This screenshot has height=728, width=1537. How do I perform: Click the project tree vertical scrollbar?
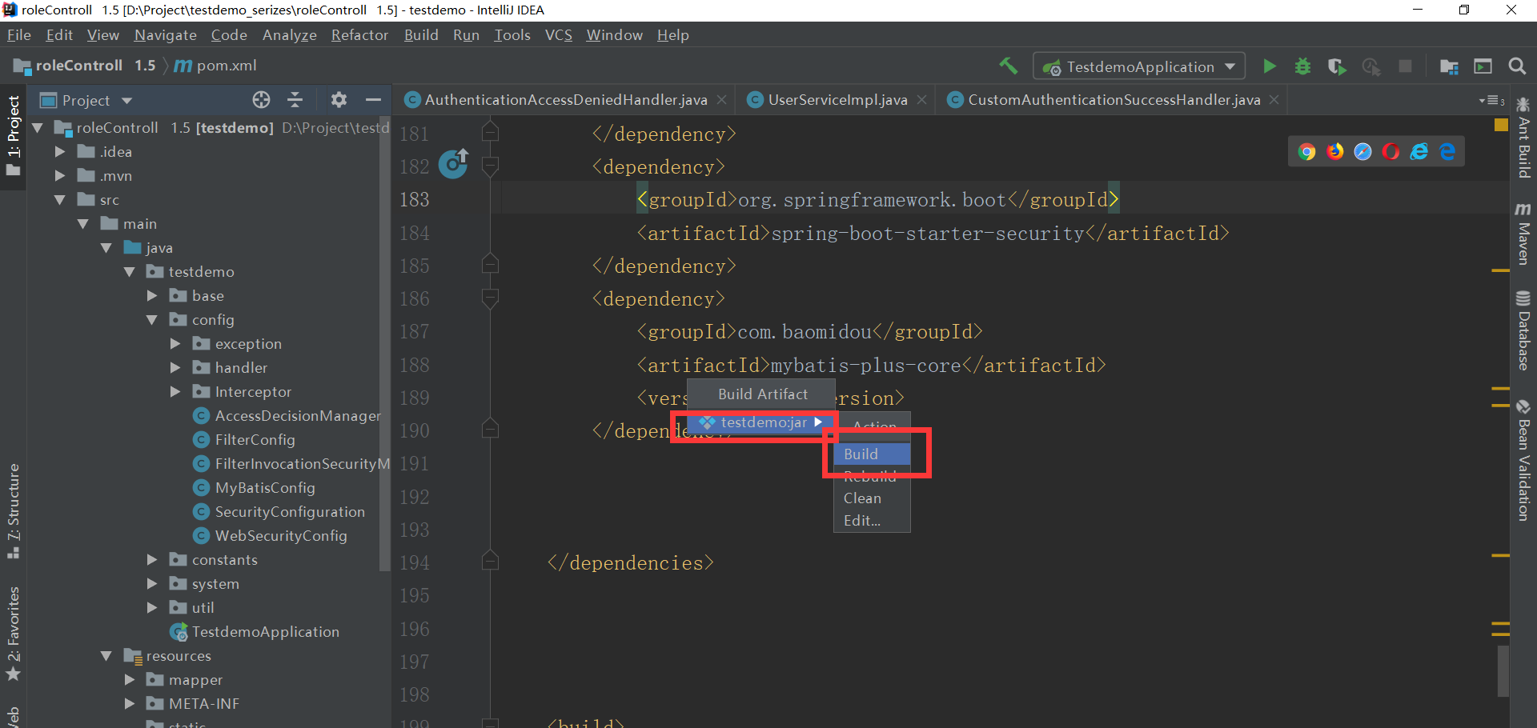(x=384, y=344)
